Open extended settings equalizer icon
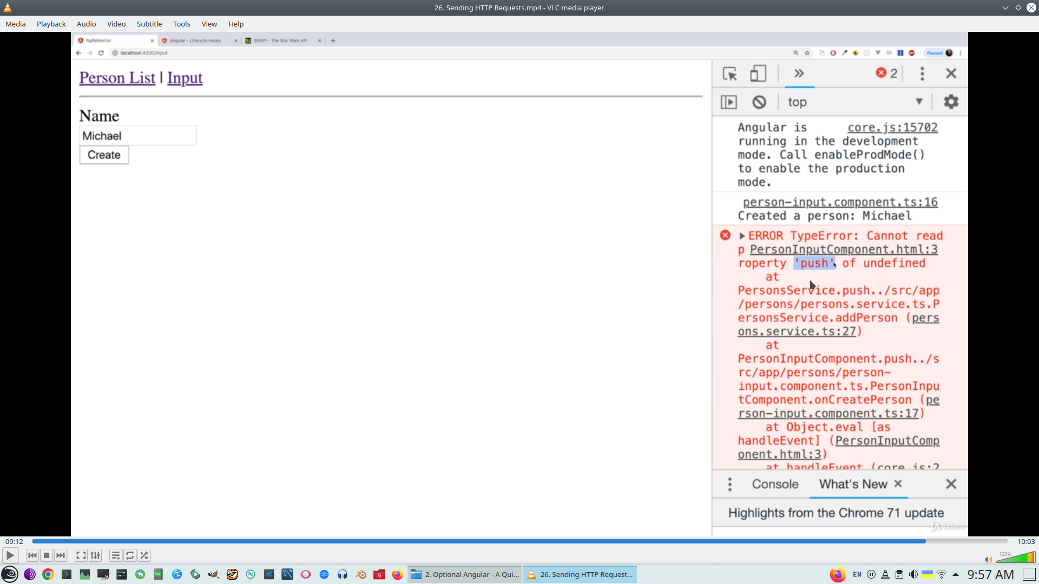The width and height of the screenshot is (1039, 584). (x=95, y=555)
